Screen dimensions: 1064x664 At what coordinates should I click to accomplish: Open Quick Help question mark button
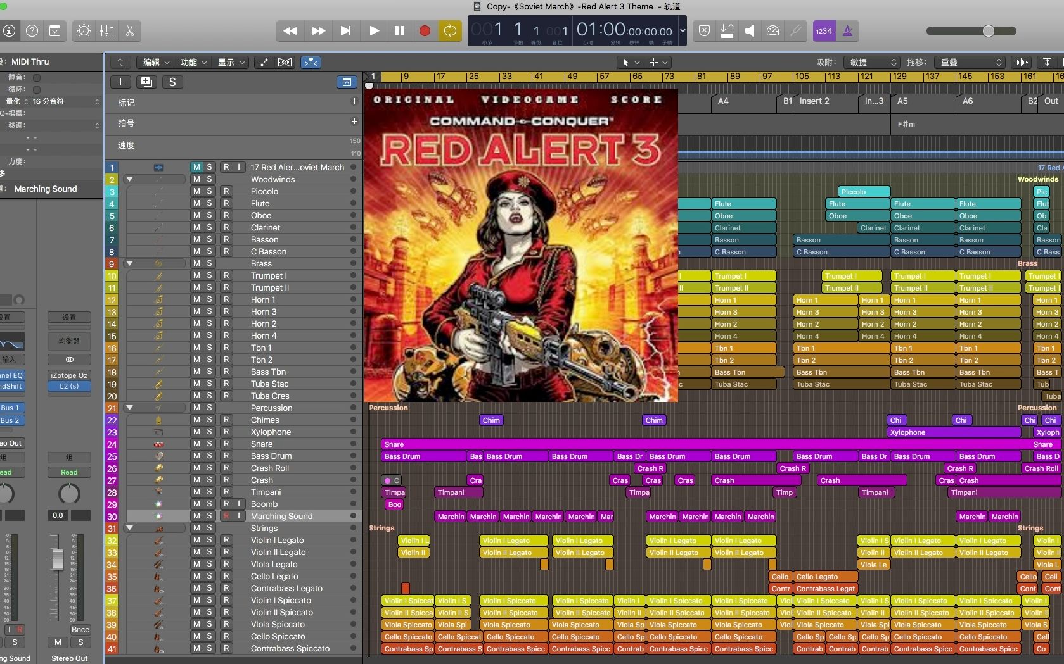tap(32, 30)
